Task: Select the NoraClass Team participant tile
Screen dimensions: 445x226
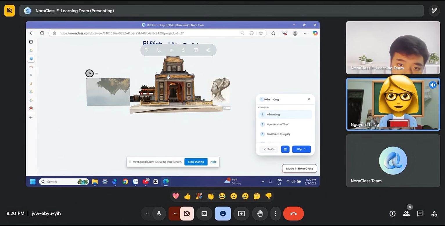Action: 393,160
